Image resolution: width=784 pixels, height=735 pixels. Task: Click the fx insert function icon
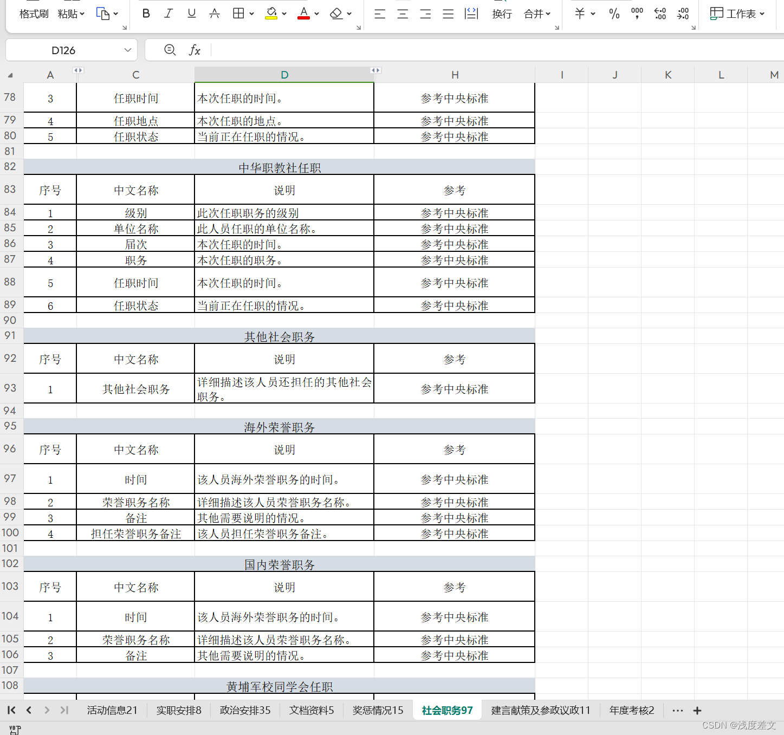pyautogui.click(x=195, y=50)
